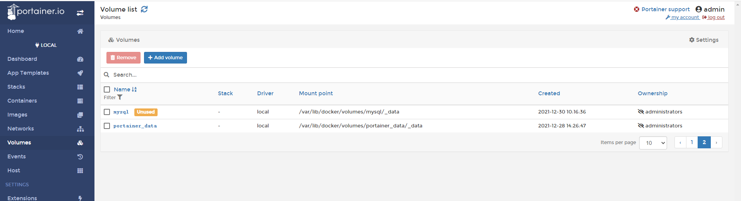Click the admin user avatar icon
The image size is (741, 201).
coord(699,9)
